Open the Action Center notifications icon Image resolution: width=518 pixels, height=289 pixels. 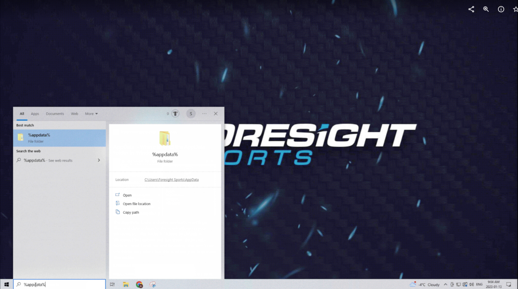[x=509, y=284]
